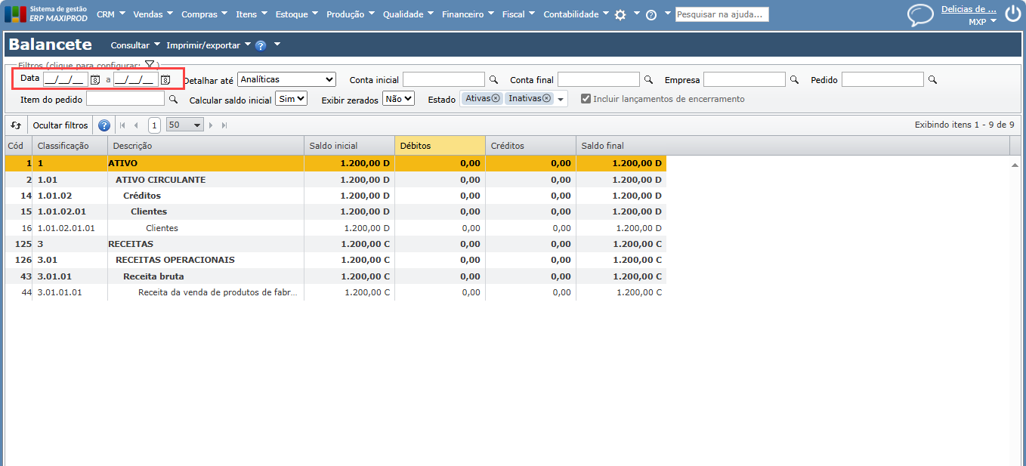
Task: Open settings gear in top menu
Action: point(620,15)
